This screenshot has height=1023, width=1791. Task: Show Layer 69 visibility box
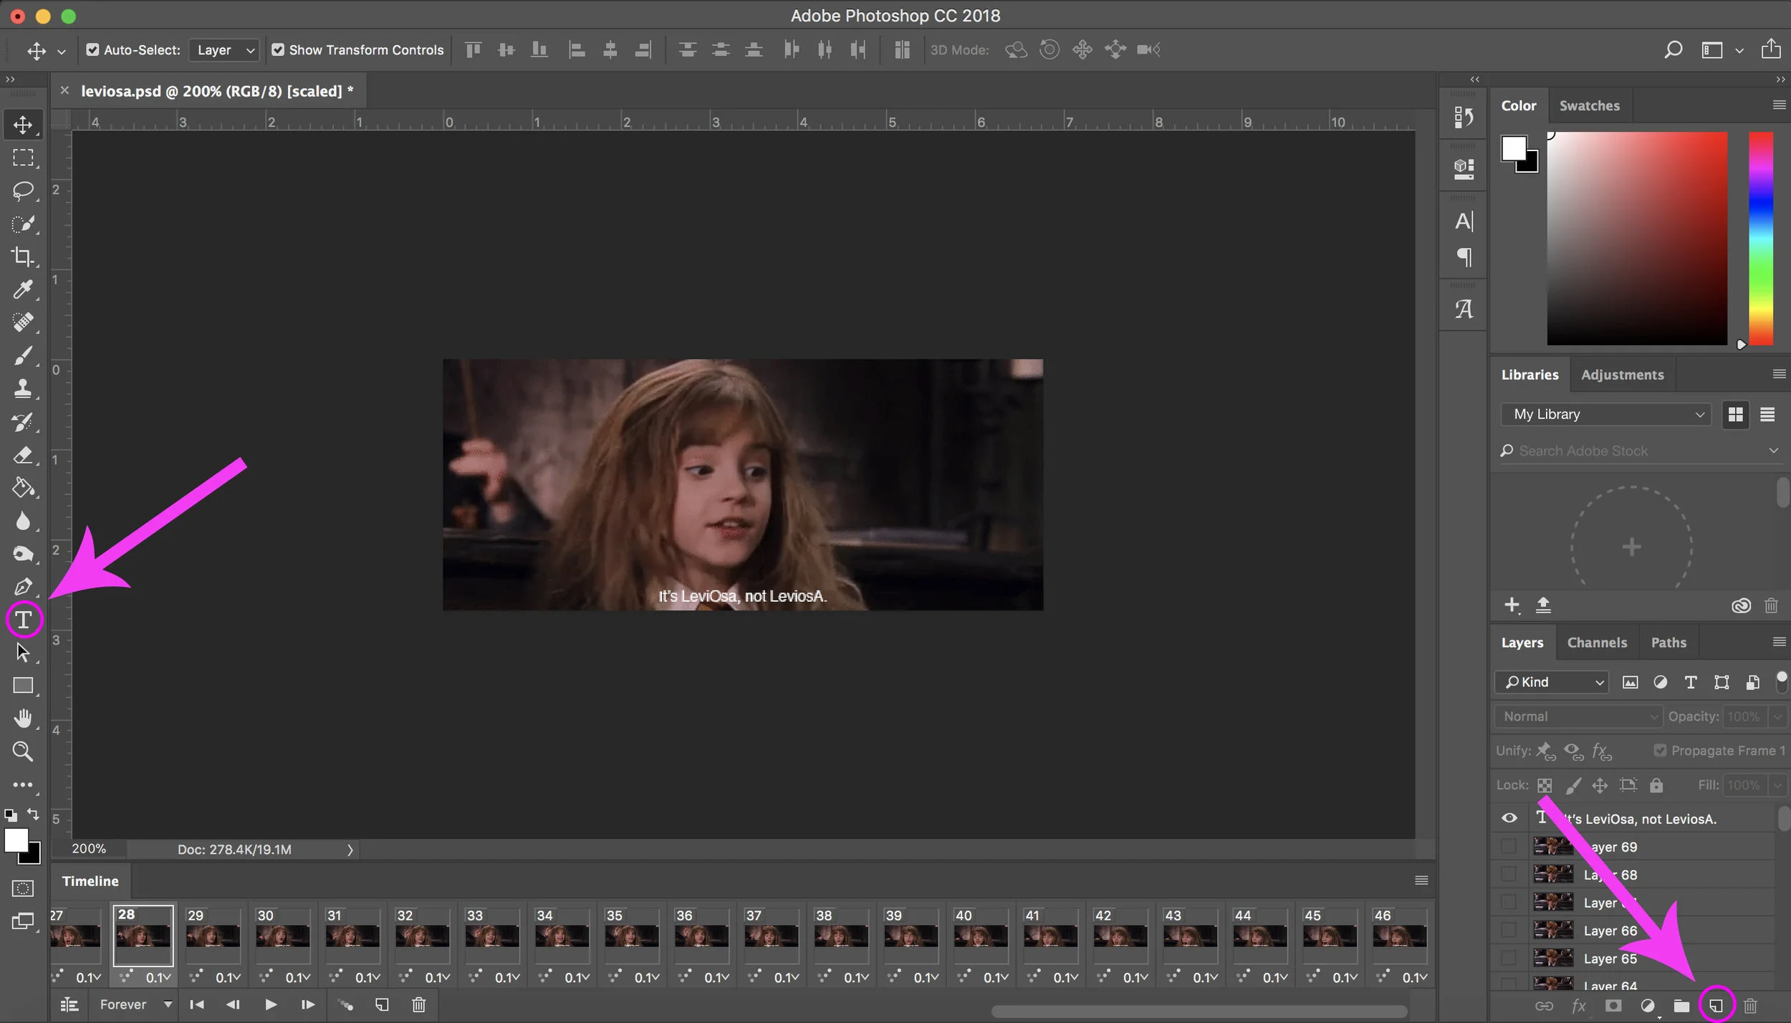(1509, 846)
